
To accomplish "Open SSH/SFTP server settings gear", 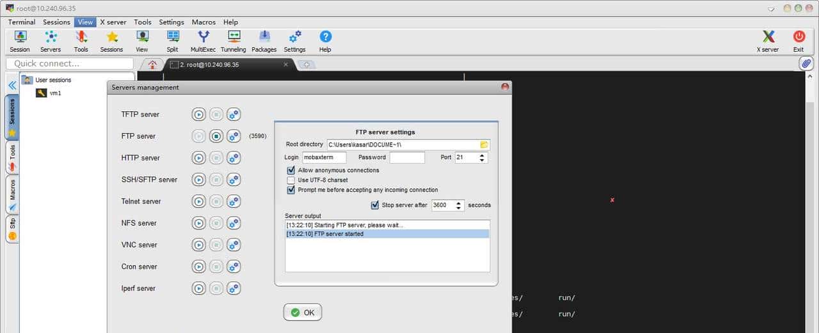I will point(234,180).
